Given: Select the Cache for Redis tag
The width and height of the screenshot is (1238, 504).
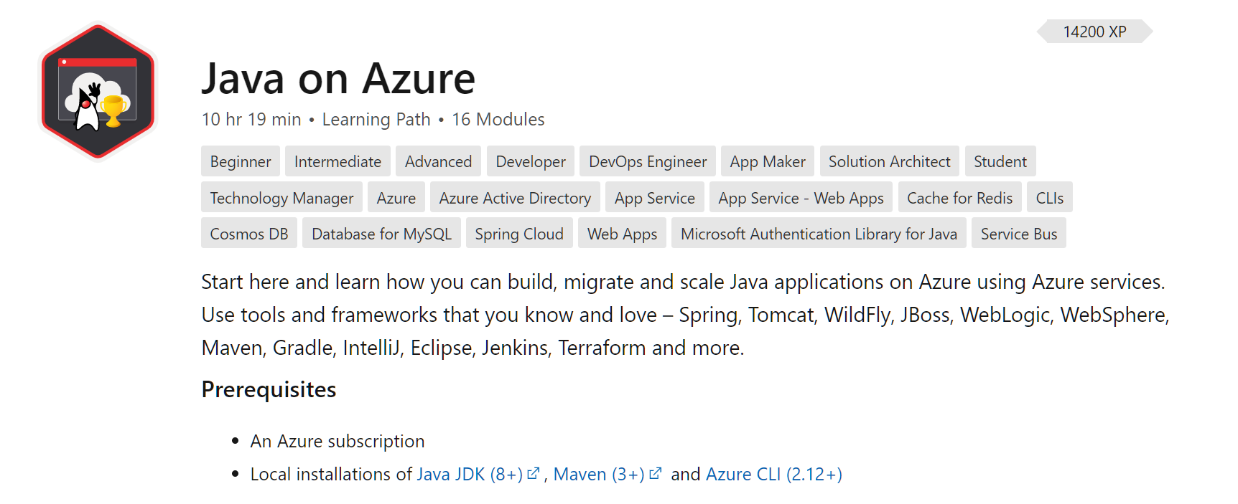Looking at the screenshot, I should [x=959, y=198].
